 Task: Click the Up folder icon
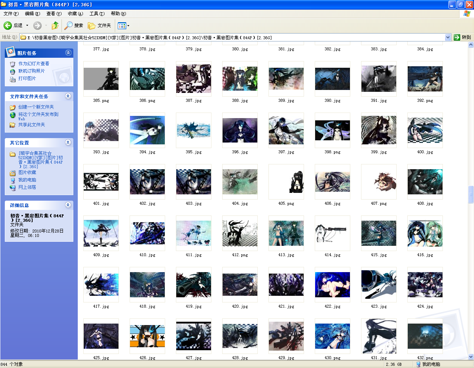55,26
